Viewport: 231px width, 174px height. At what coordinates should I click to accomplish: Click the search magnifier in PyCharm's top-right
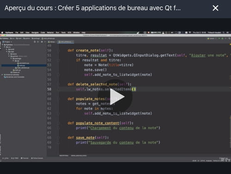pos(229,38)
